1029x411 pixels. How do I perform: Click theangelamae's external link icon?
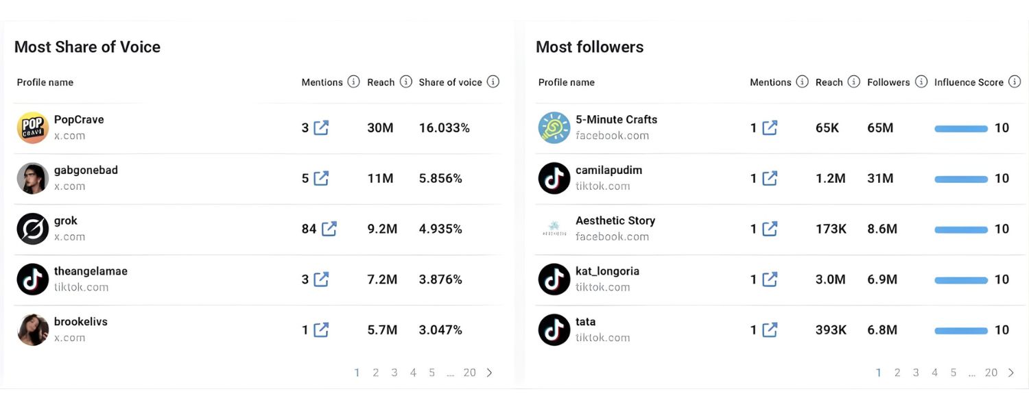pos(320,279)
